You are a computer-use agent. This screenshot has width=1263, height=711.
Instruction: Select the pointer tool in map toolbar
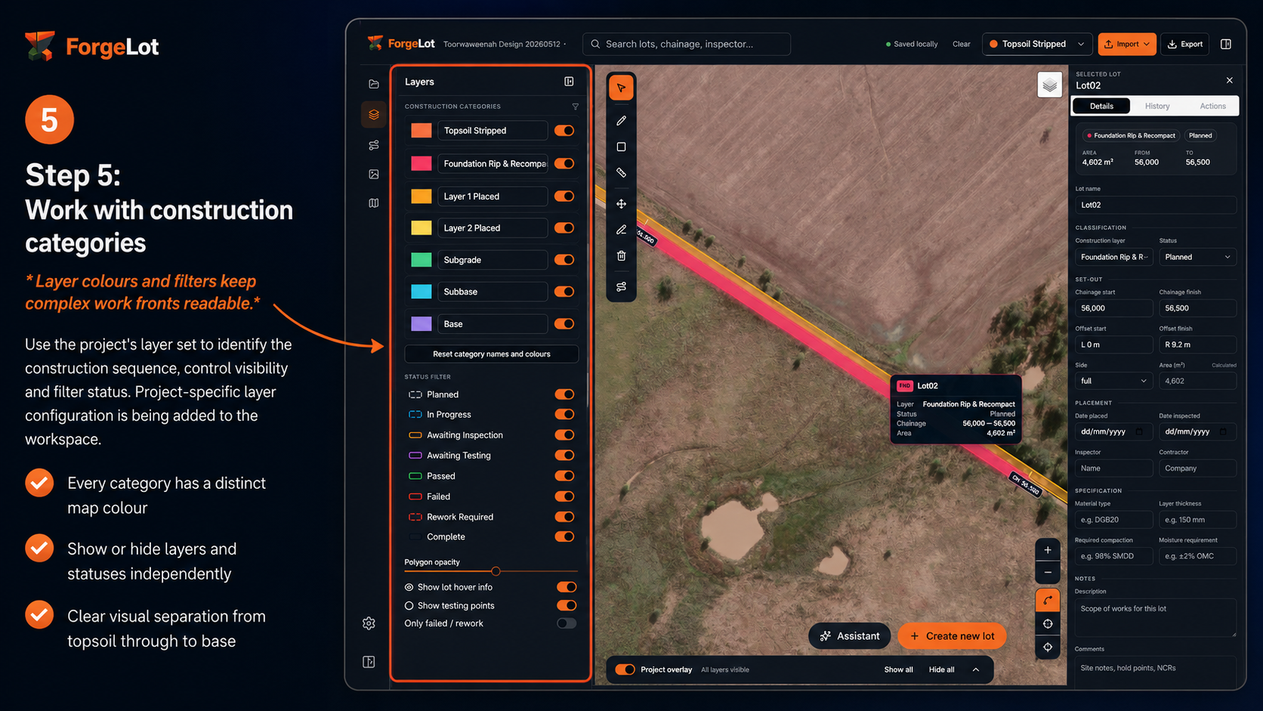(x=621, y=88)
